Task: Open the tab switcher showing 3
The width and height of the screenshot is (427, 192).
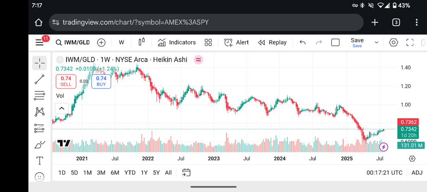Action: pos(396,22)
